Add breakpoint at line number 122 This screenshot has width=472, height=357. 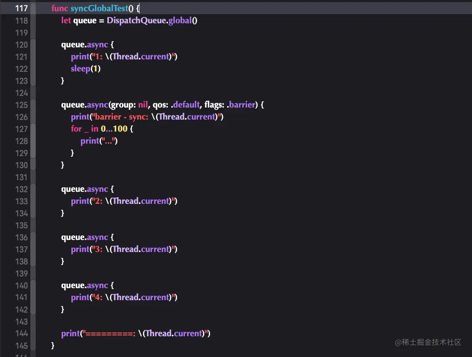click(21, 68)
